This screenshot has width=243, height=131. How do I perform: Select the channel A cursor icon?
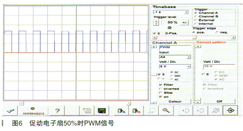point(121,110)
